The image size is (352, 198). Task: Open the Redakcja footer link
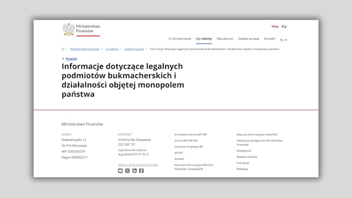[242, 169]
